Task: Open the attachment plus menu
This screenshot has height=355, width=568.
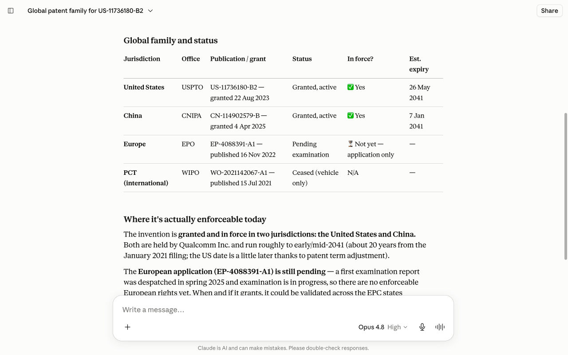Action: (x=127, y=327)
